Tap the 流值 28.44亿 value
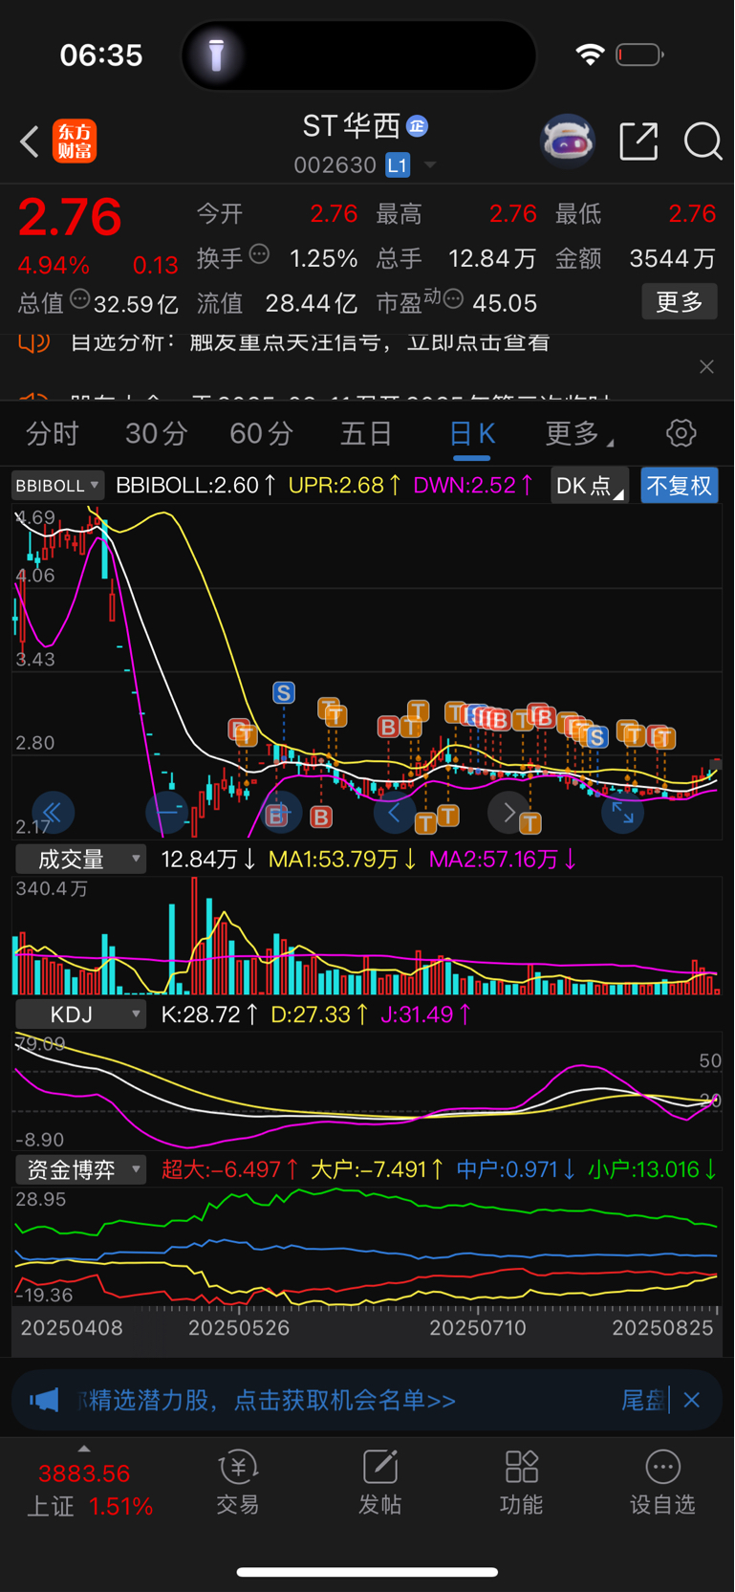This screenshot has height=1592, width=735. 311,303
